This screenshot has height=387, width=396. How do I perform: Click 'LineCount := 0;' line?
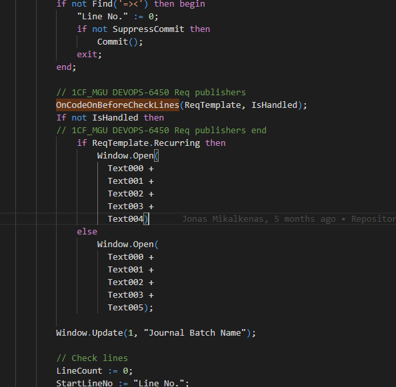click(95, 370)
